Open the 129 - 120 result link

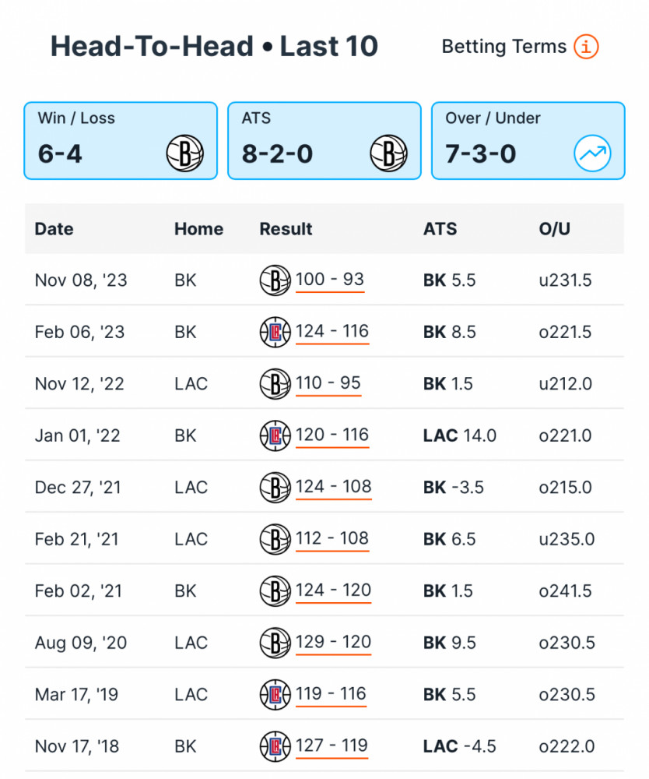(x=333, y=643)
